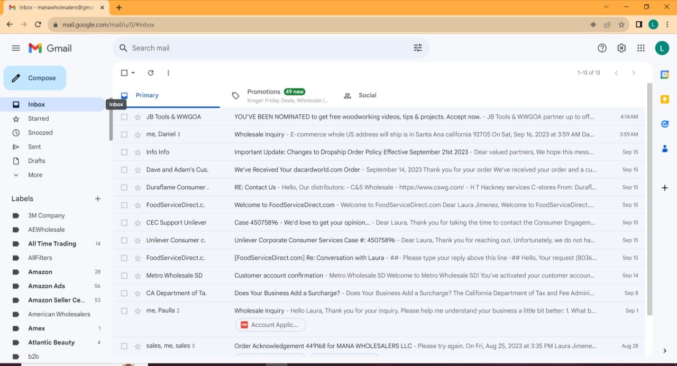Open the Account Applic... PDF attachment

pyautogui.click(x=270, y=325)
